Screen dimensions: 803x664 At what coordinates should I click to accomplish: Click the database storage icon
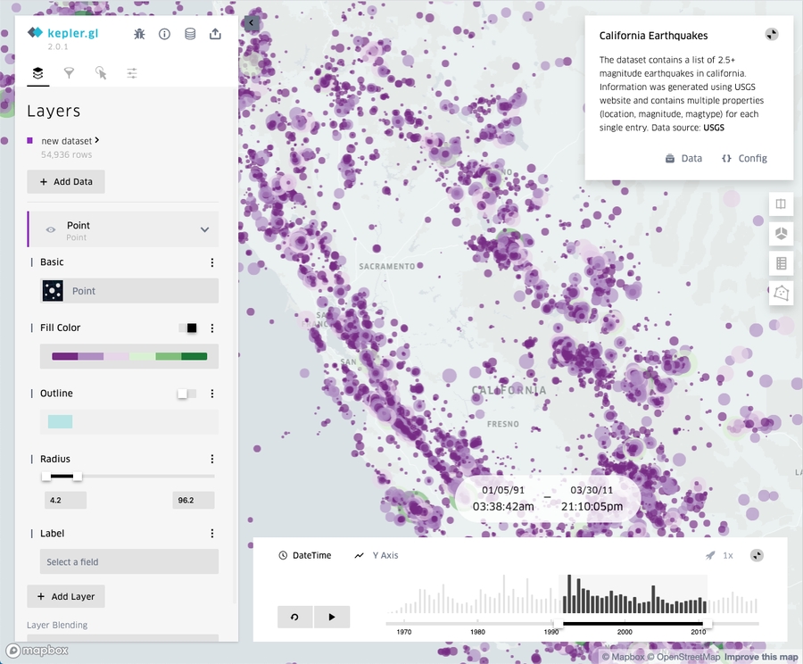point(190,34)
